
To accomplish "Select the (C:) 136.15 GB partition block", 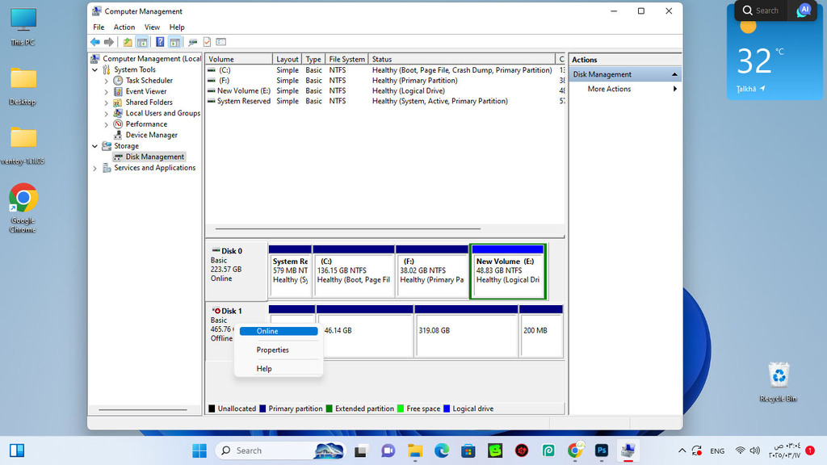I will point(354,271).
